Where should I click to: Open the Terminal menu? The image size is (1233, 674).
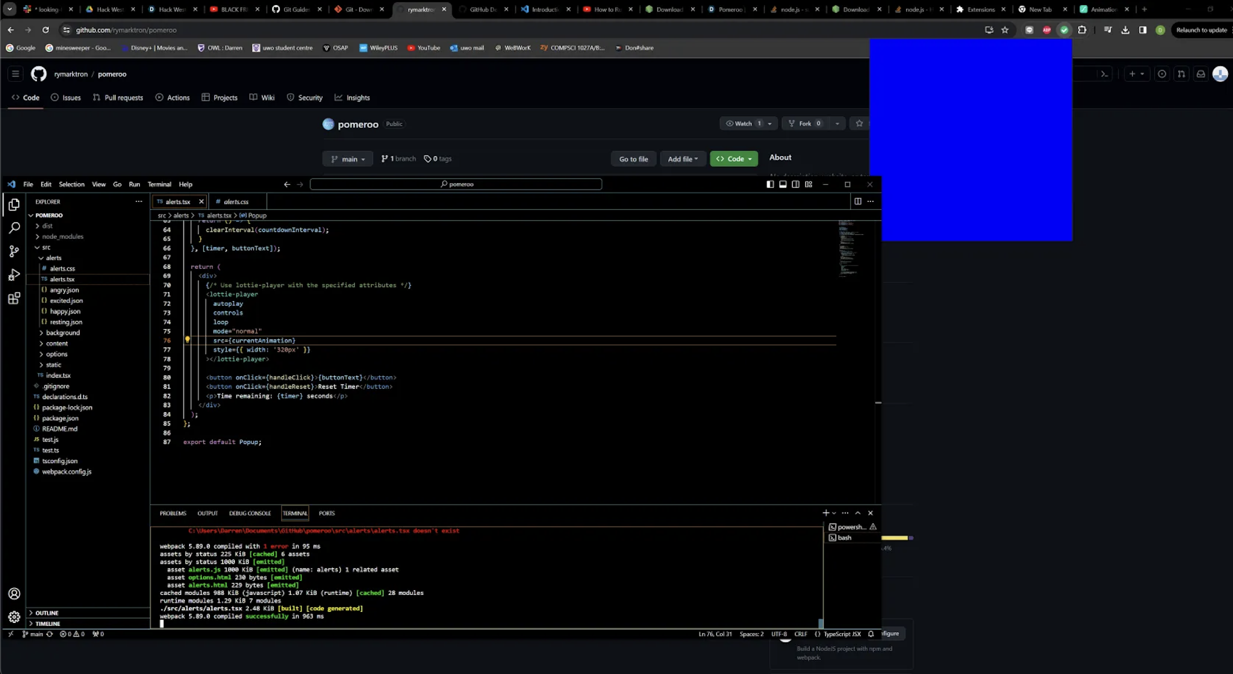click(x=159, y=184)
